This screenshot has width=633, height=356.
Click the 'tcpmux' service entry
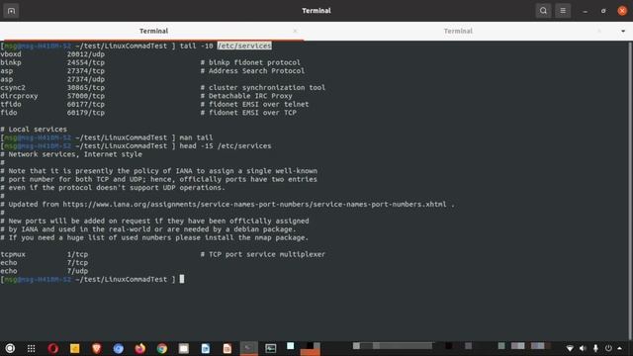13,254
